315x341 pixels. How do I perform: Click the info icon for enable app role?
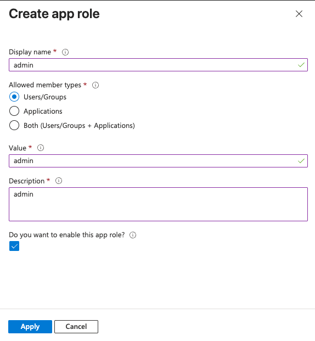133,235
